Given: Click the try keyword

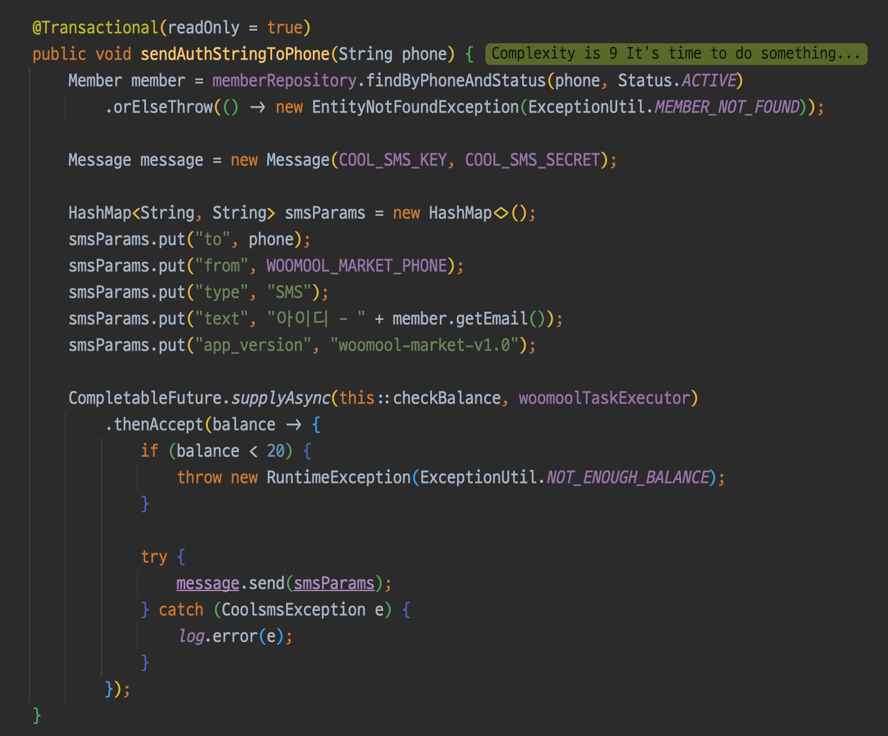Looking at the screenshot, I should [x=154, y=557].
